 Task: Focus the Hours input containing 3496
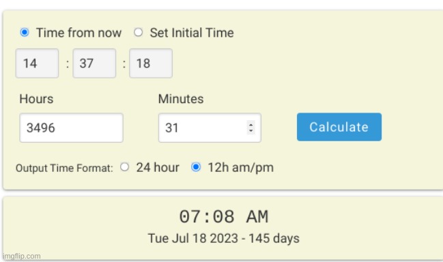click(71, 128)
